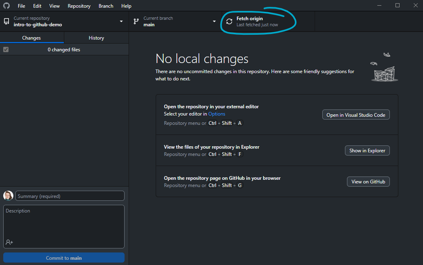Click the user avatar next to Summary

click(8, 196)
